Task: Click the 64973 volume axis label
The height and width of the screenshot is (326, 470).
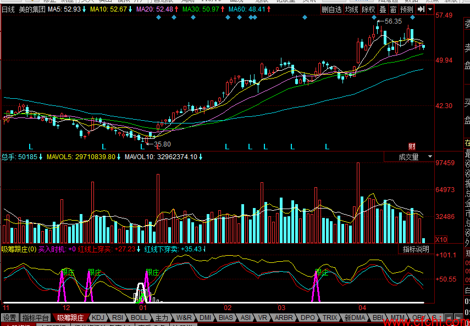Action: (445, 189)
